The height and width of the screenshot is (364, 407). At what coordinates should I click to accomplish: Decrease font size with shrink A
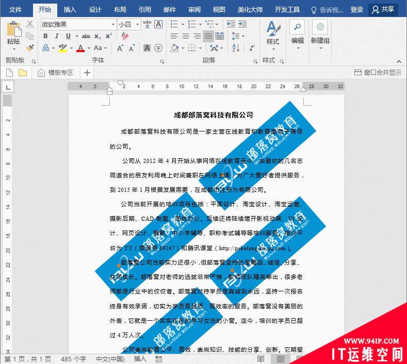(132, 48)
